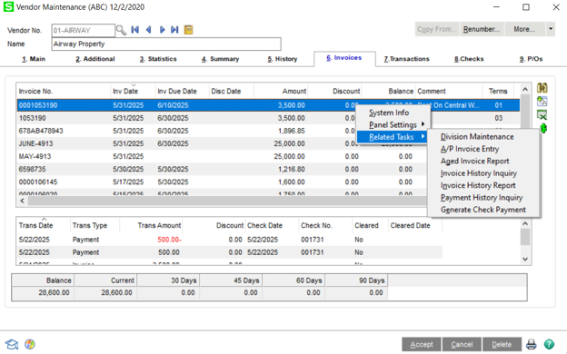Expand Panel Settings submenu
The image size is (567, 354).
pyautogui.click(x=393, y=125)
